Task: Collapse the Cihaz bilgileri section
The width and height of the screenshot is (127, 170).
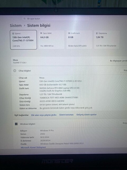Action: click(69, 71)
